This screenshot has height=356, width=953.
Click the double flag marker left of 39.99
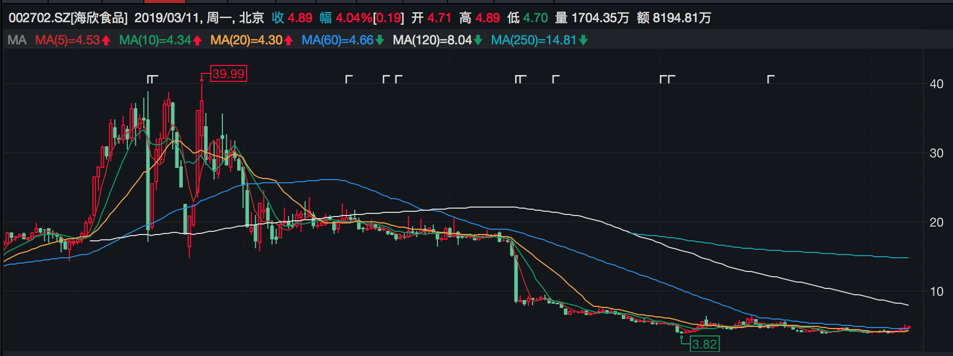tap(152, 79)
